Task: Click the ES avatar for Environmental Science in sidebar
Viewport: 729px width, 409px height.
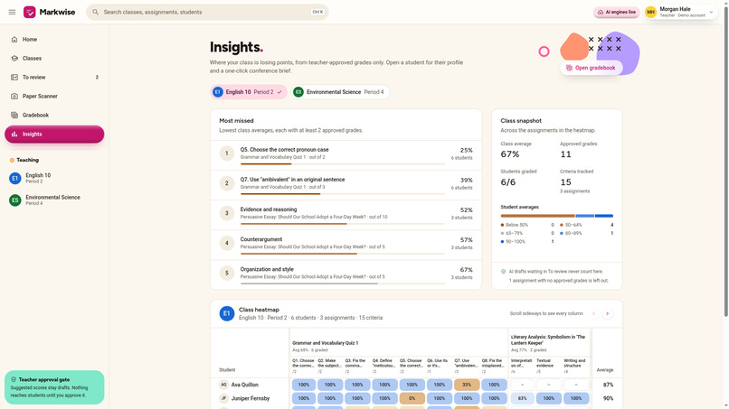Action: point(14,200)
